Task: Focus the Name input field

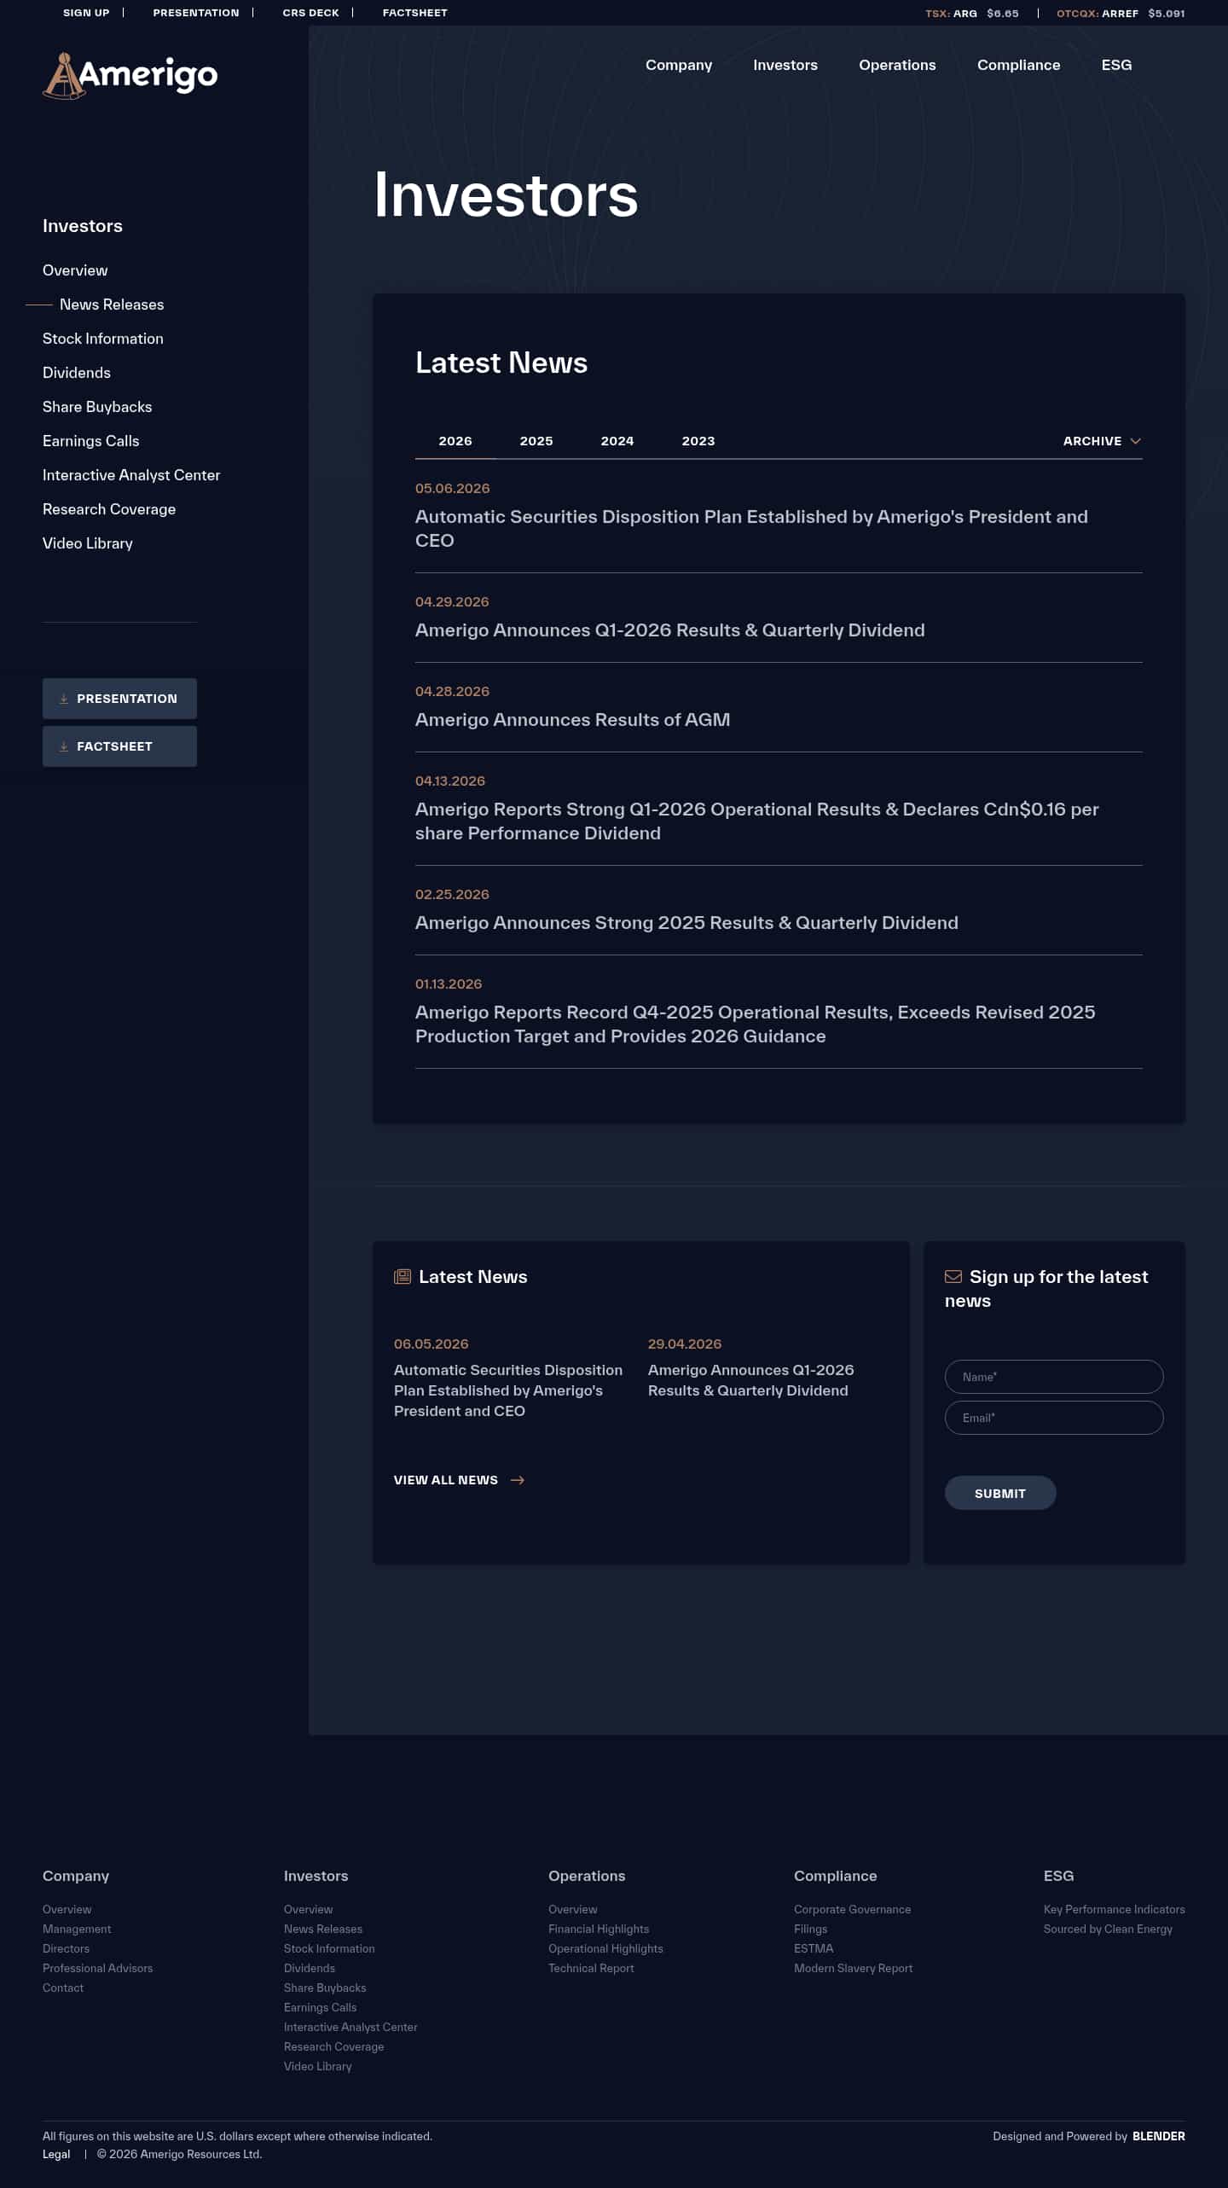Action: (x=1054, y=1377)
